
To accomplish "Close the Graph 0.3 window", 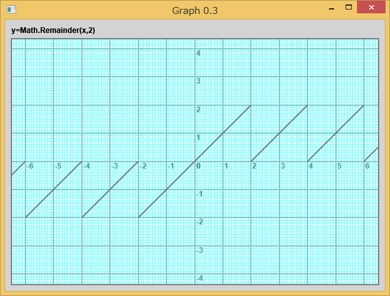I will pos(371,8).
